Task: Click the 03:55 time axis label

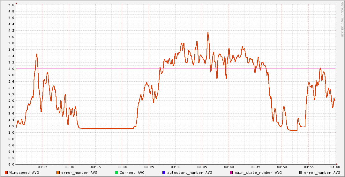Action: [309, 167]
